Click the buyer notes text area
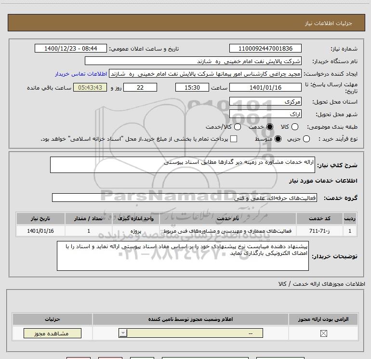 (x=183, y=256)
